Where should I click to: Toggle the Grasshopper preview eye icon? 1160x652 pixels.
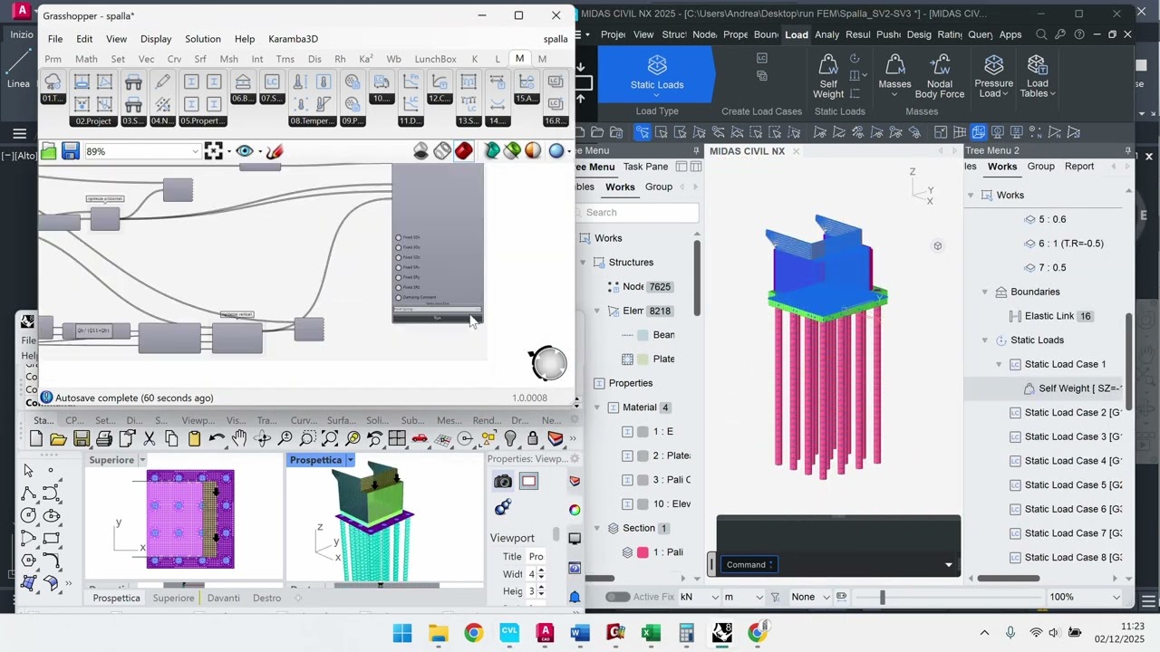pyautogui.click(x=245, y=151)
